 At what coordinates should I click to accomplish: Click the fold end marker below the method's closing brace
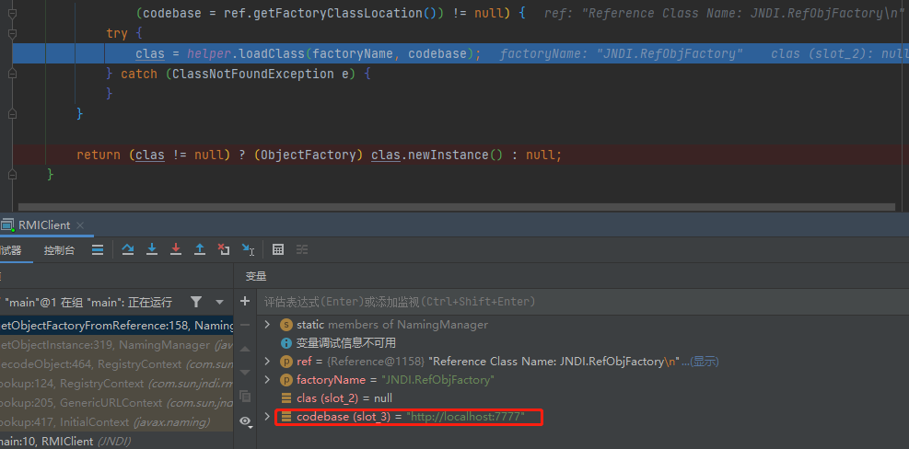pyautogui.click(x=13, y=174)
